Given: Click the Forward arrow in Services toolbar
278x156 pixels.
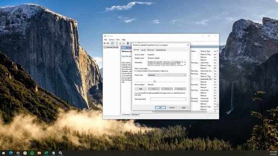Looking at the screenshot, I should click(108, 43).
